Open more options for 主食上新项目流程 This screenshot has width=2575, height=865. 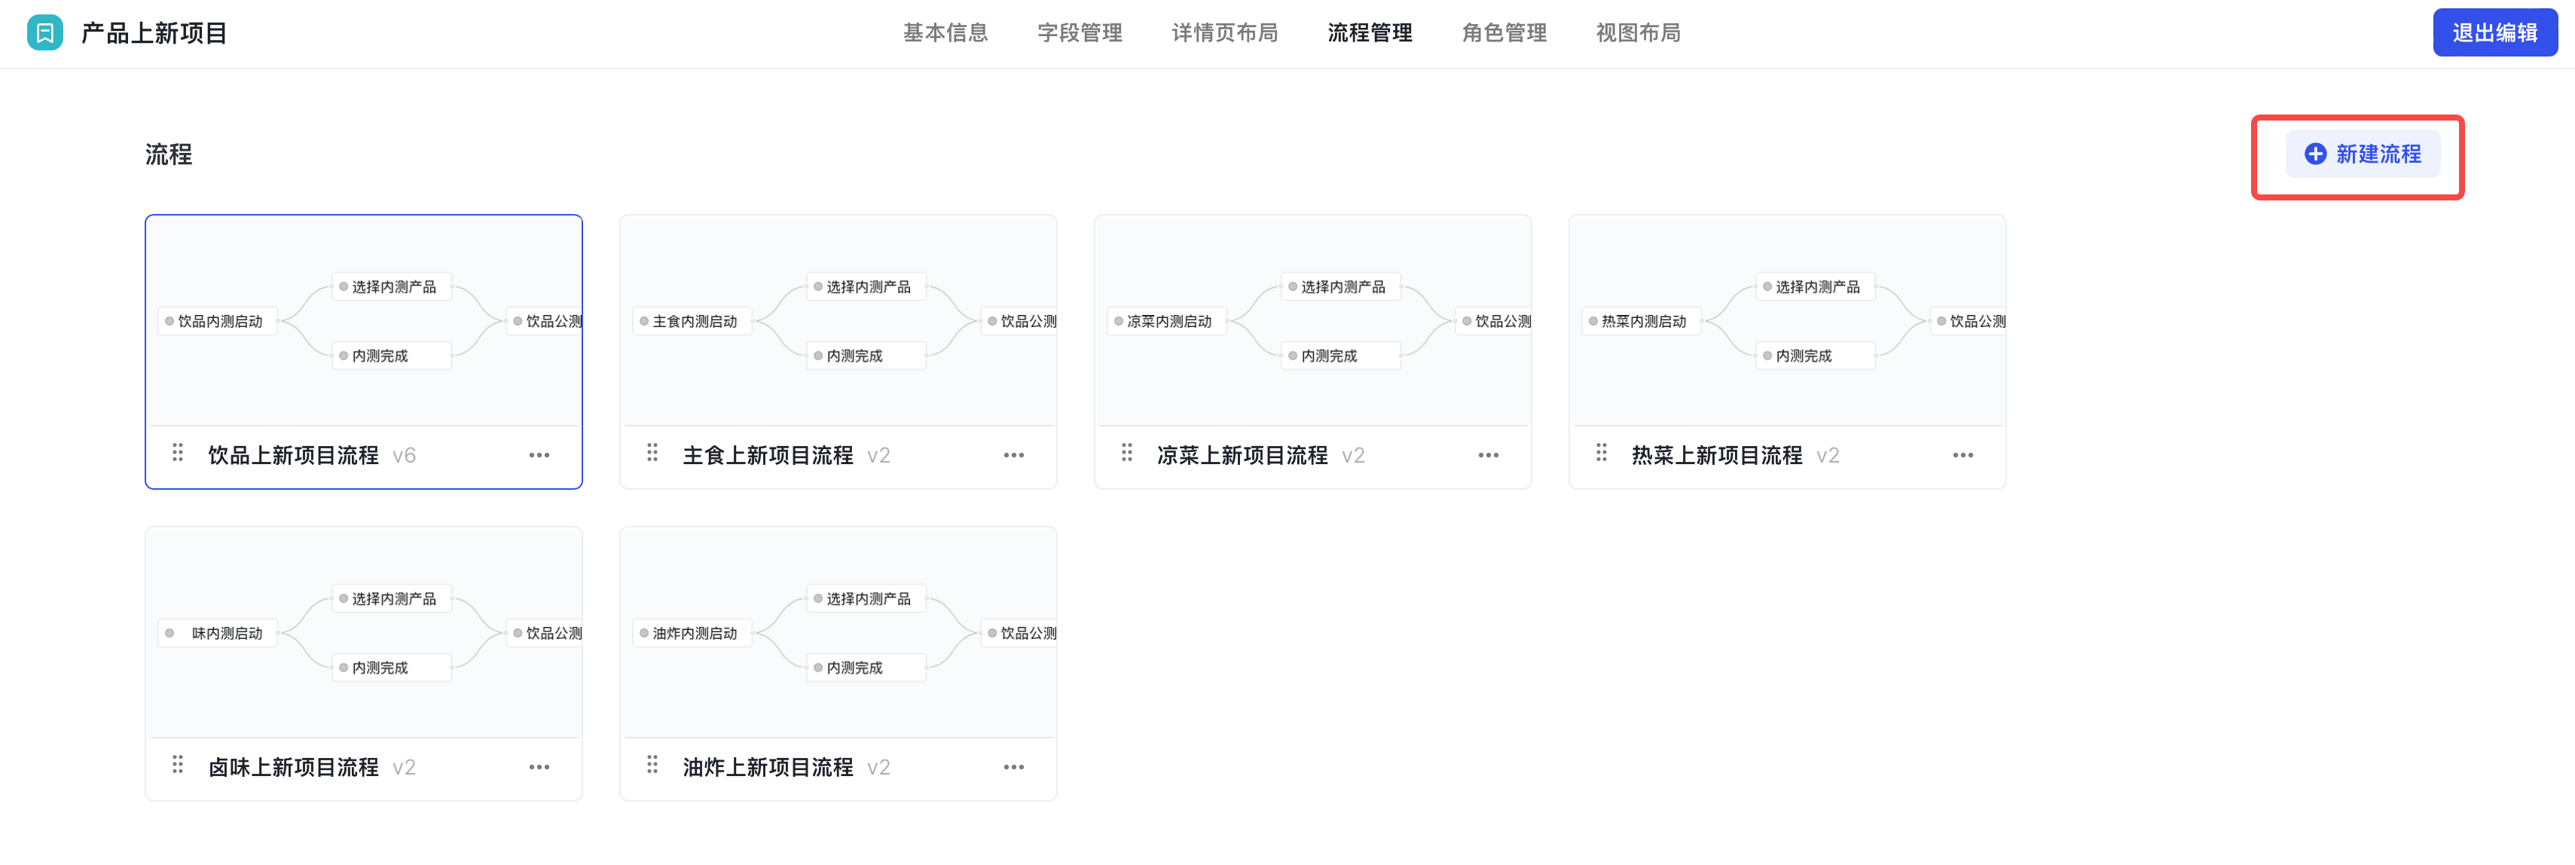point(1013,455)
